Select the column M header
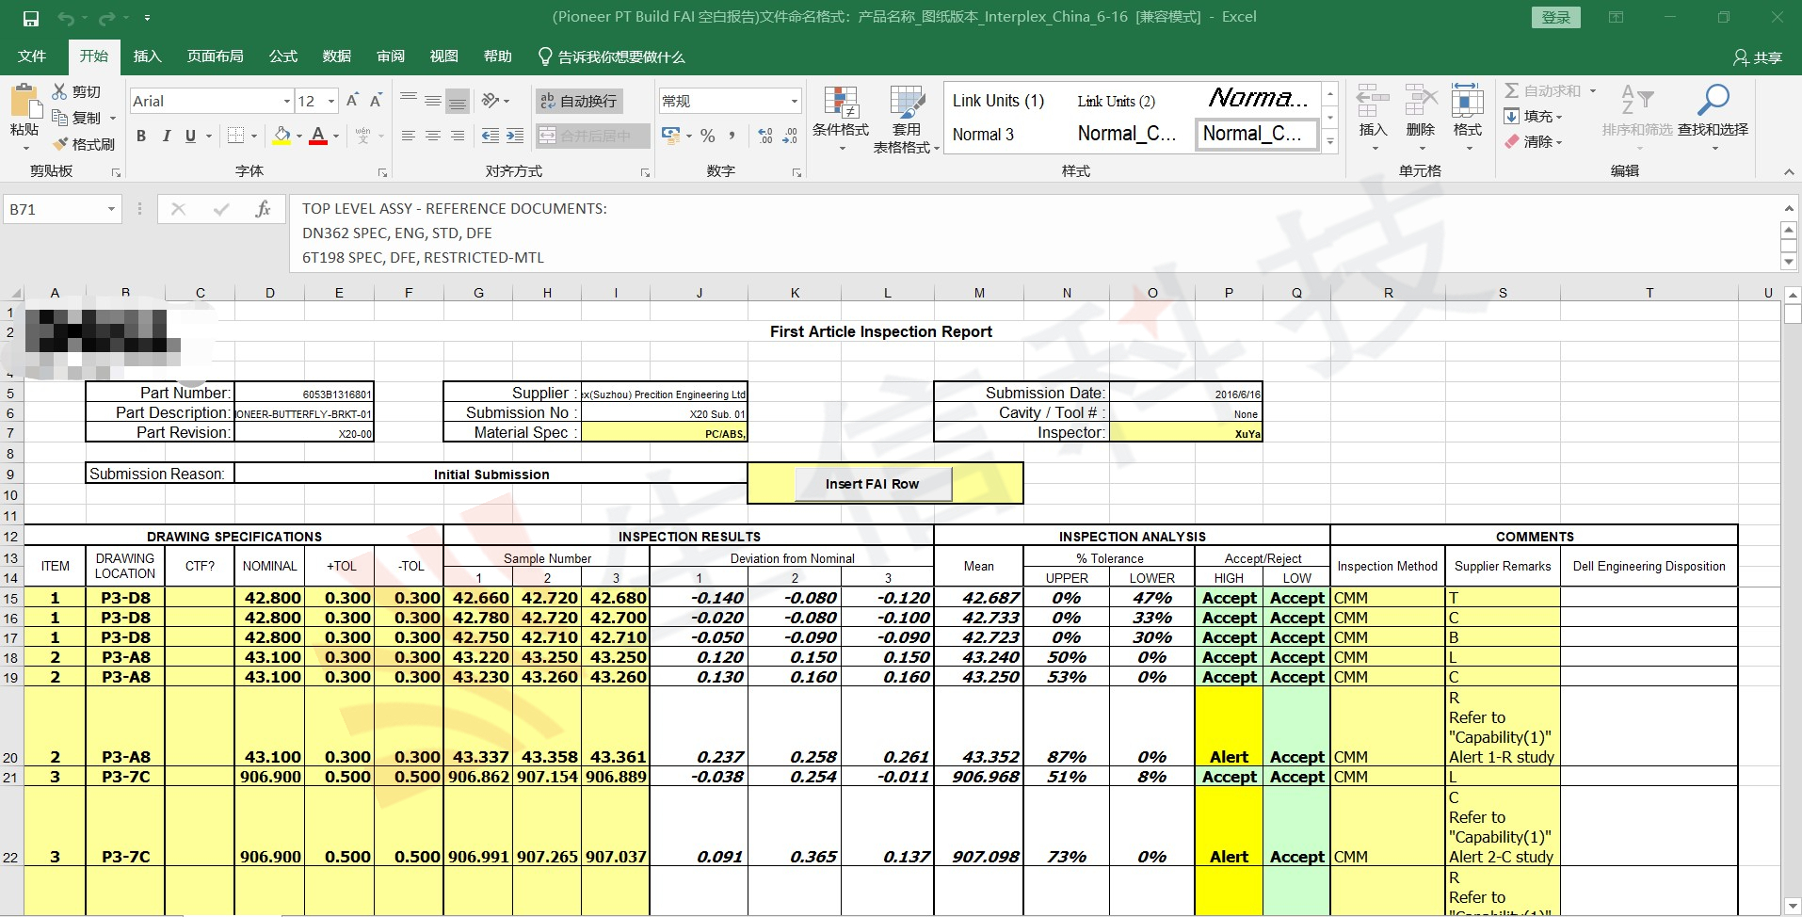This screenshot has width=1802, height=917. coord(979,294)
